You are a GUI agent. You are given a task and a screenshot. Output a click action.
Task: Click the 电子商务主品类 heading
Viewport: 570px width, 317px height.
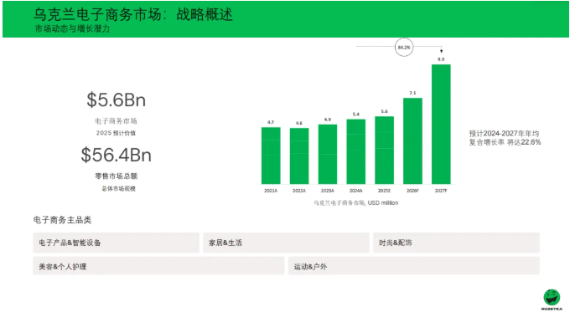click(62, 220)
